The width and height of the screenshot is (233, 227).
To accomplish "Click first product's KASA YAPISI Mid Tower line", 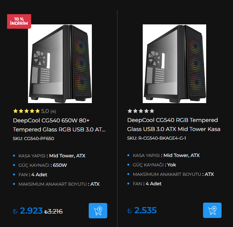I will point(52,156).
